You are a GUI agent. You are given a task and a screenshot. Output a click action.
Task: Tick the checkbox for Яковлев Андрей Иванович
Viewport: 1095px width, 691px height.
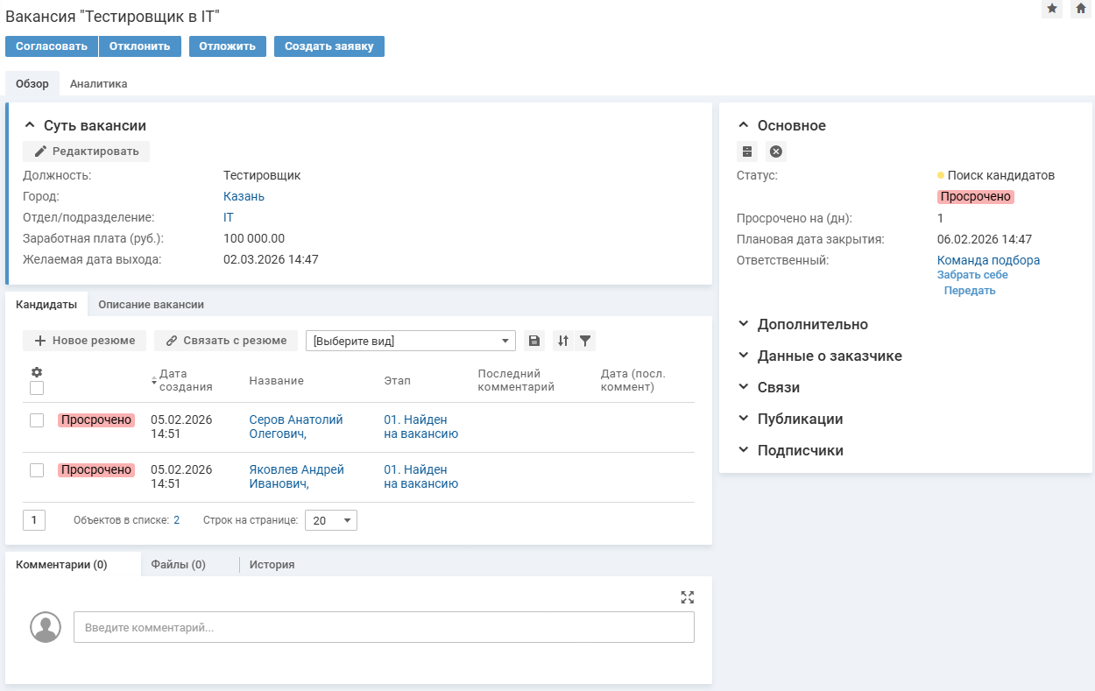(37, 470)
